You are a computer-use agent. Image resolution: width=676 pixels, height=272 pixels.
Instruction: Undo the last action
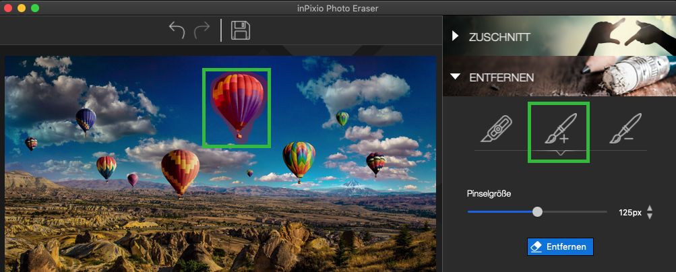coord(177,30)
